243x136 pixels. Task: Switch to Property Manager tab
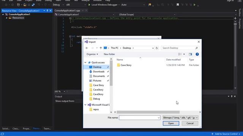[27, 128]
